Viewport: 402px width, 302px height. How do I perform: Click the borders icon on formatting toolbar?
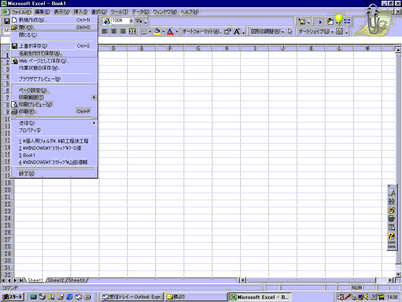tap(144, 31)
